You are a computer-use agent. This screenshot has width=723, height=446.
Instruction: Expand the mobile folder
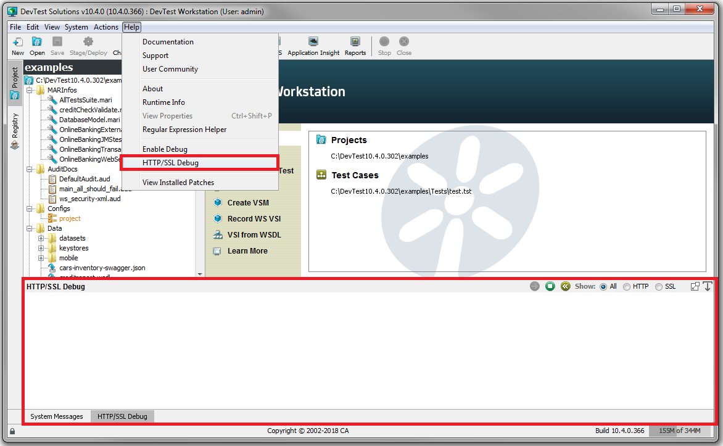point(41,258)
